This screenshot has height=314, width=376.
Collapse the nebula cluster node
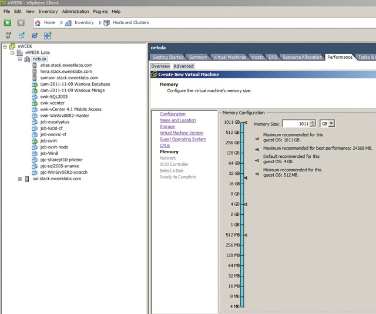coord(19,59)
